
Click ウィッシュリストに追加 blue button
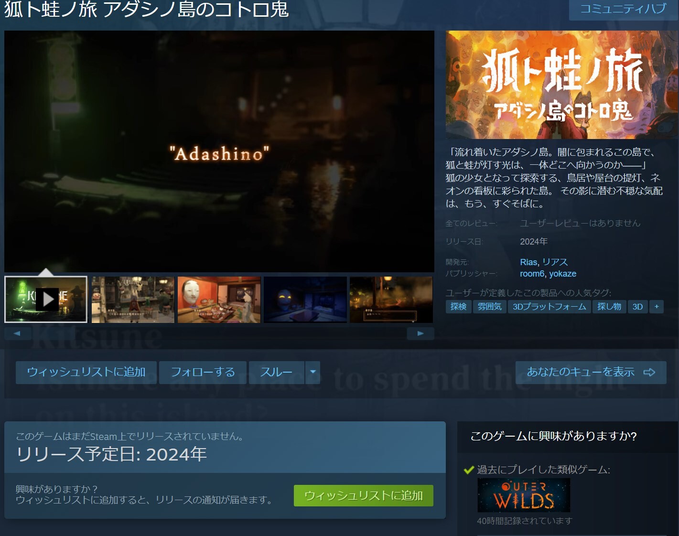[x=86, y=372]
